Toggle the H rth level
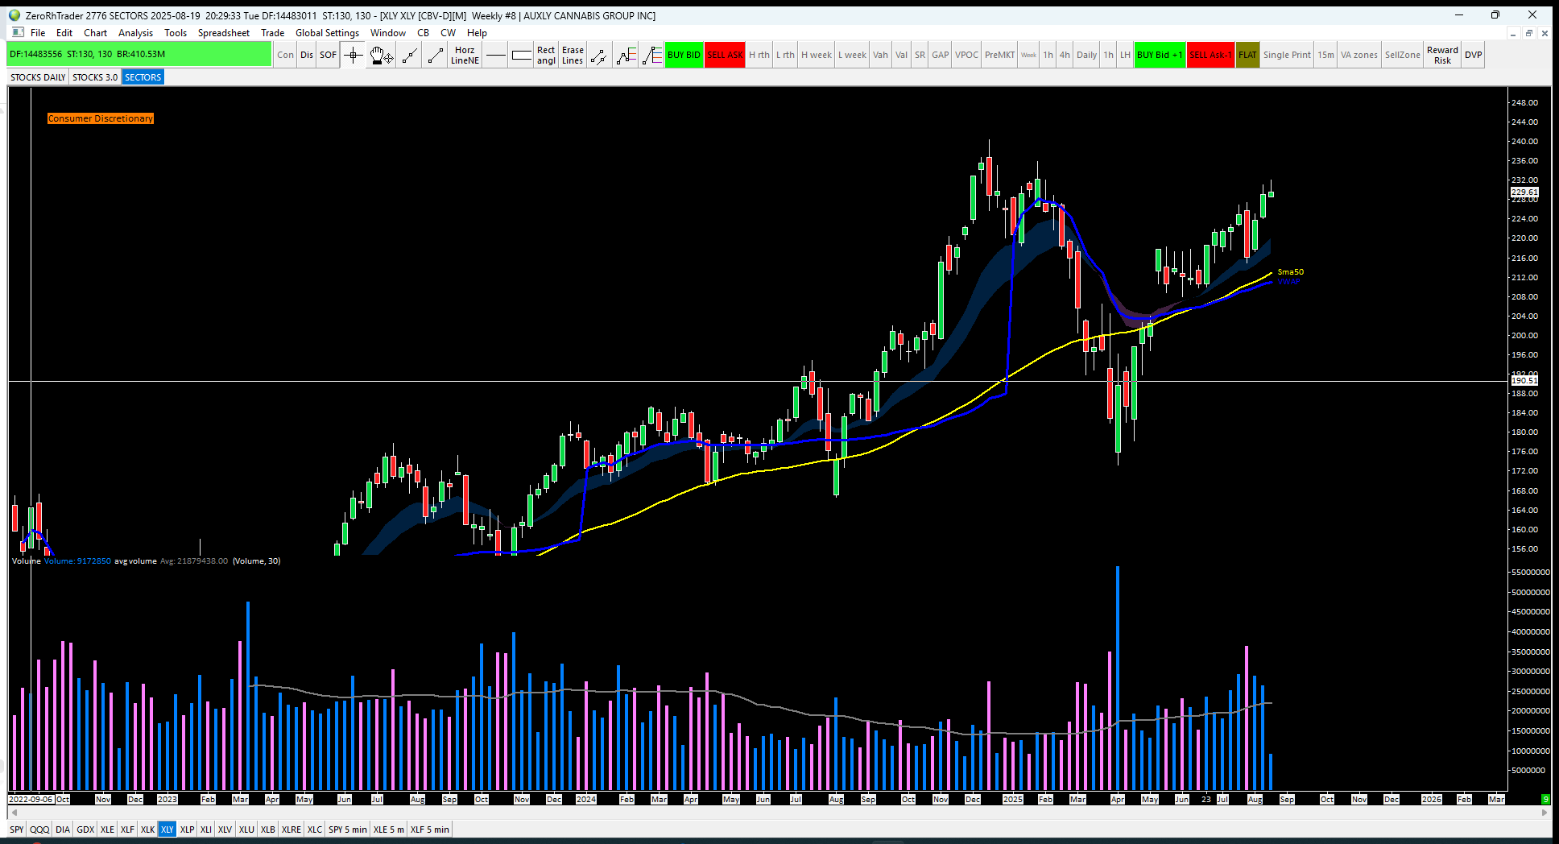The width and height of the screenshot is (1559, 844). 759,55
